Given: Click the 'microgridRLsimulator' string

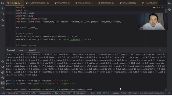Looking at the screenshot, I should [x=70, y=39].
